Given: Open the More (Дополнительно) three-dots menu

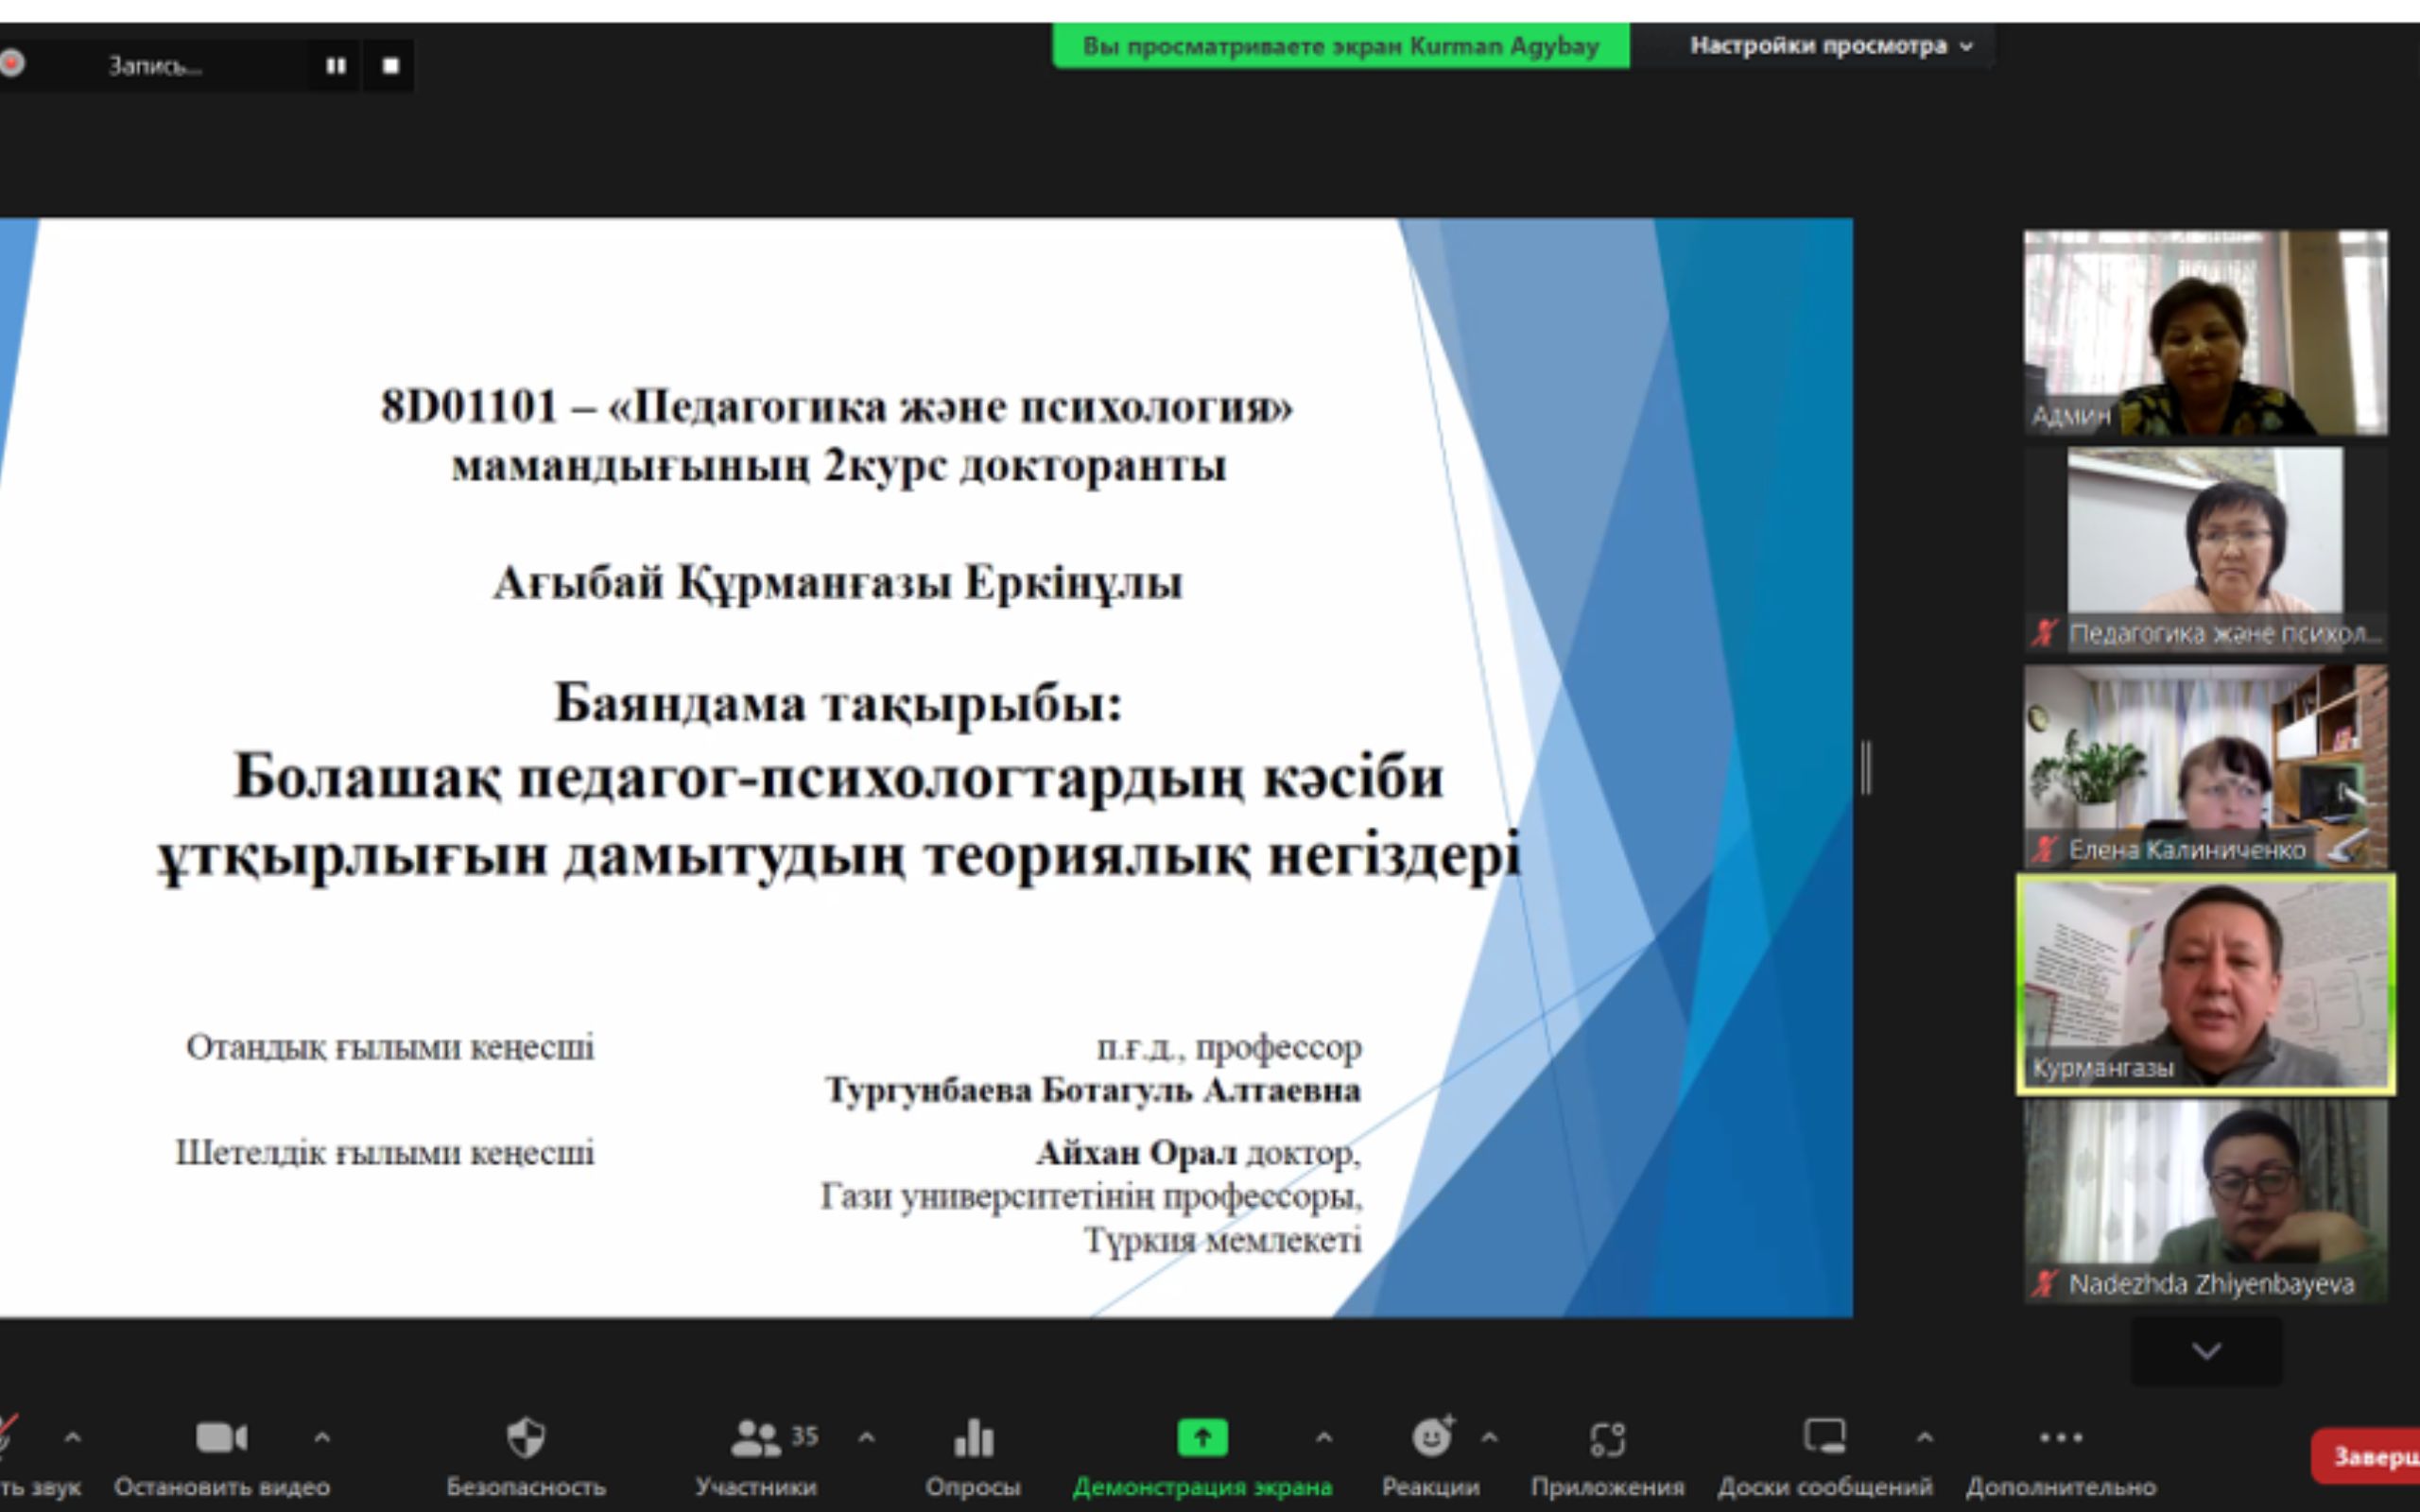Looking at the screenshot, I should 2060,1438.
